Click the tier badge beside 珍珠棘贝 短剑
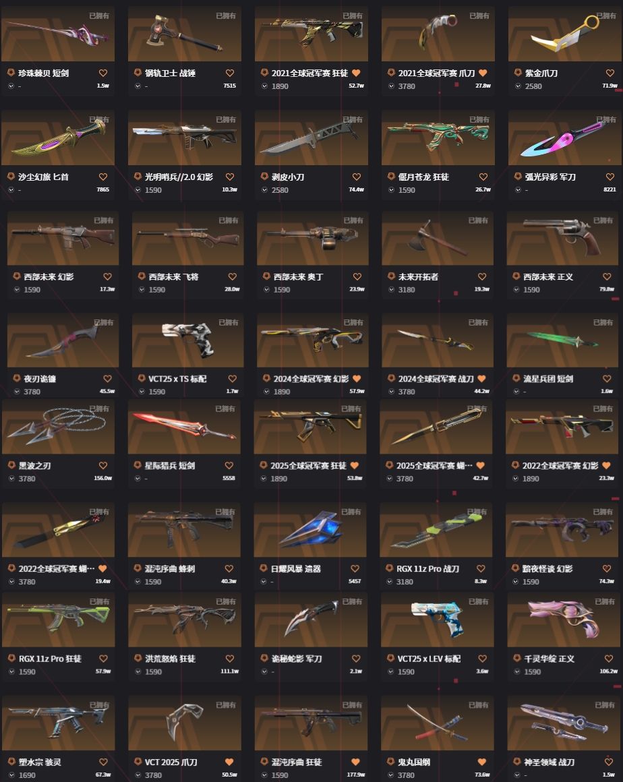The width and height of the screenshot is (623, 782). coord(11,73)
